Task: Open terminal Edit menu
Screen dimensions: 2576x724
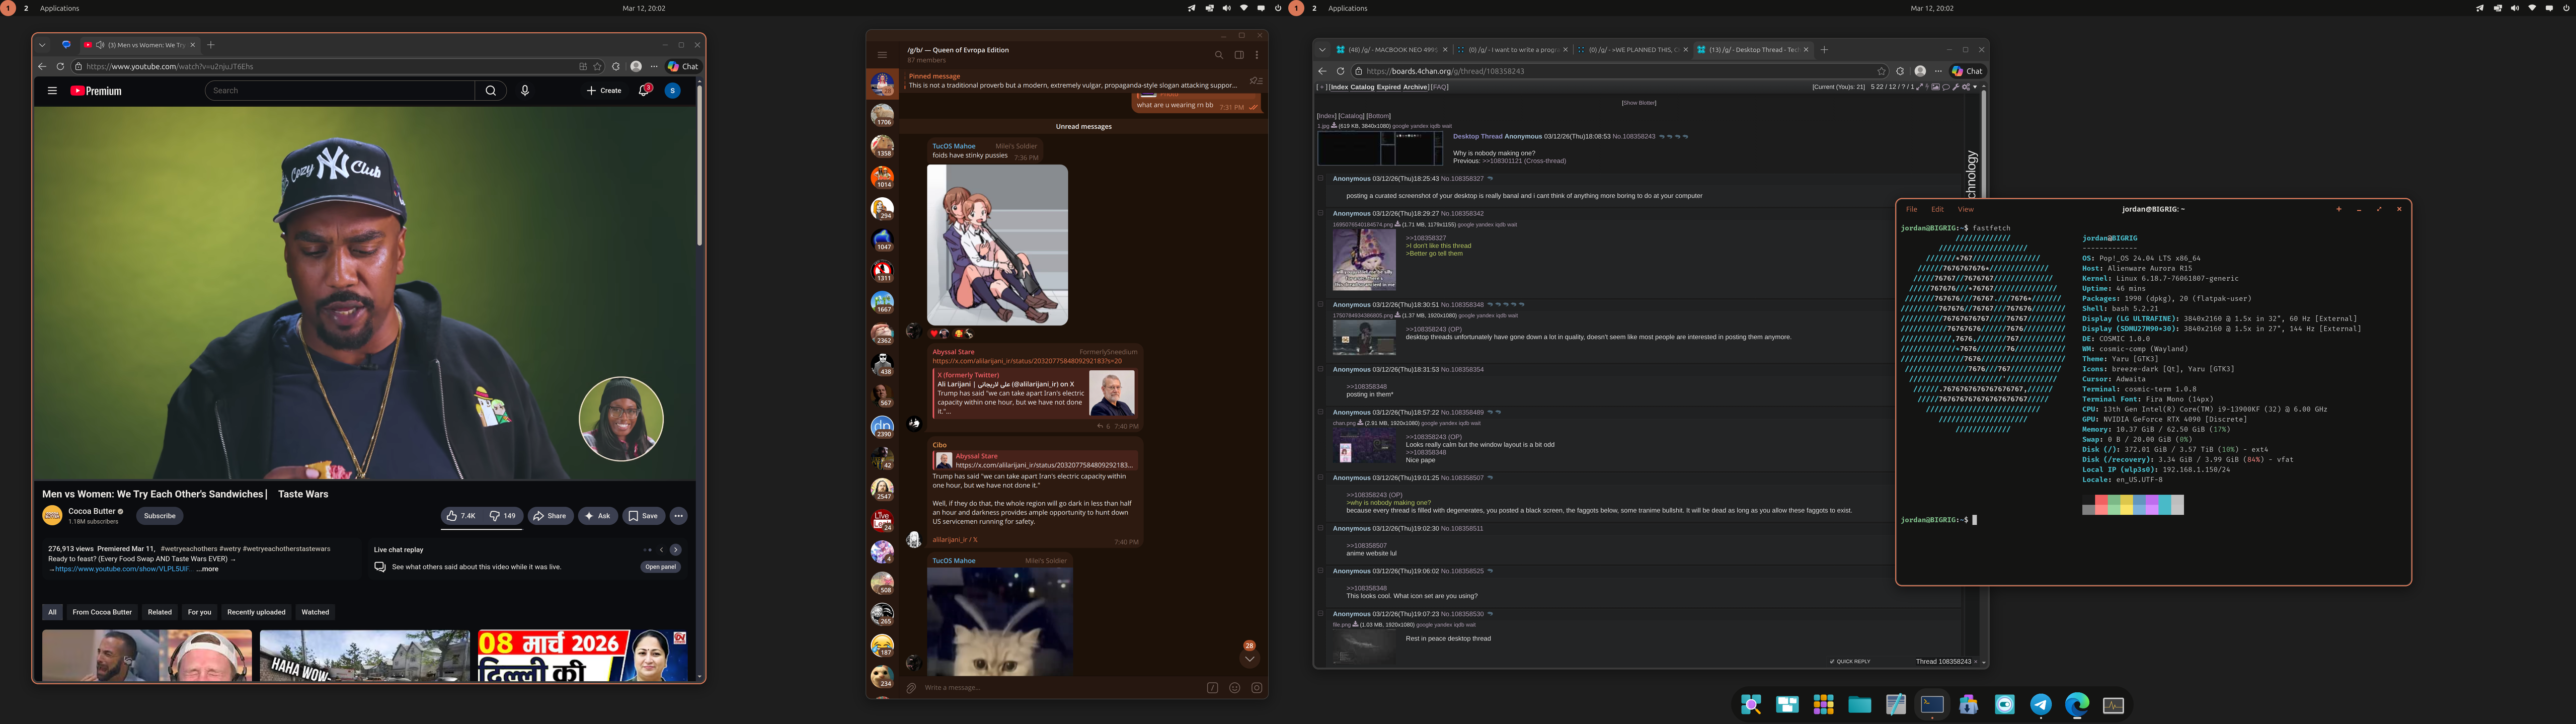Action: tap(1937, 209)
